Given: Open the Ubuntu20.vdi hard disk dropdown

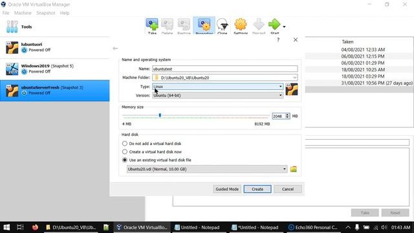Looking at the screenshot, I should [207, 169].
